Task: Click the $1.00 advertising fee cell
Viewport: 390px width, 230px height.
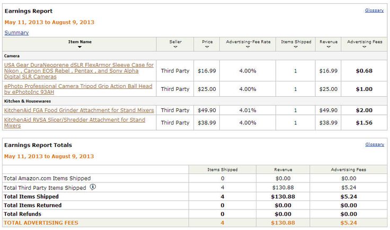Action: pos(364,89)
